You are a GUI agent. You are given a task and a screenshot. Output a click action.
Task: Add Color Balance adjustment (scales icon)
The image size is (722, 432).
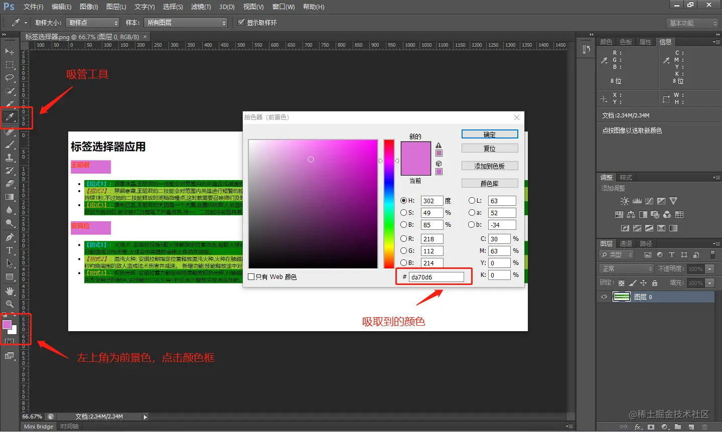pos(631,214)
